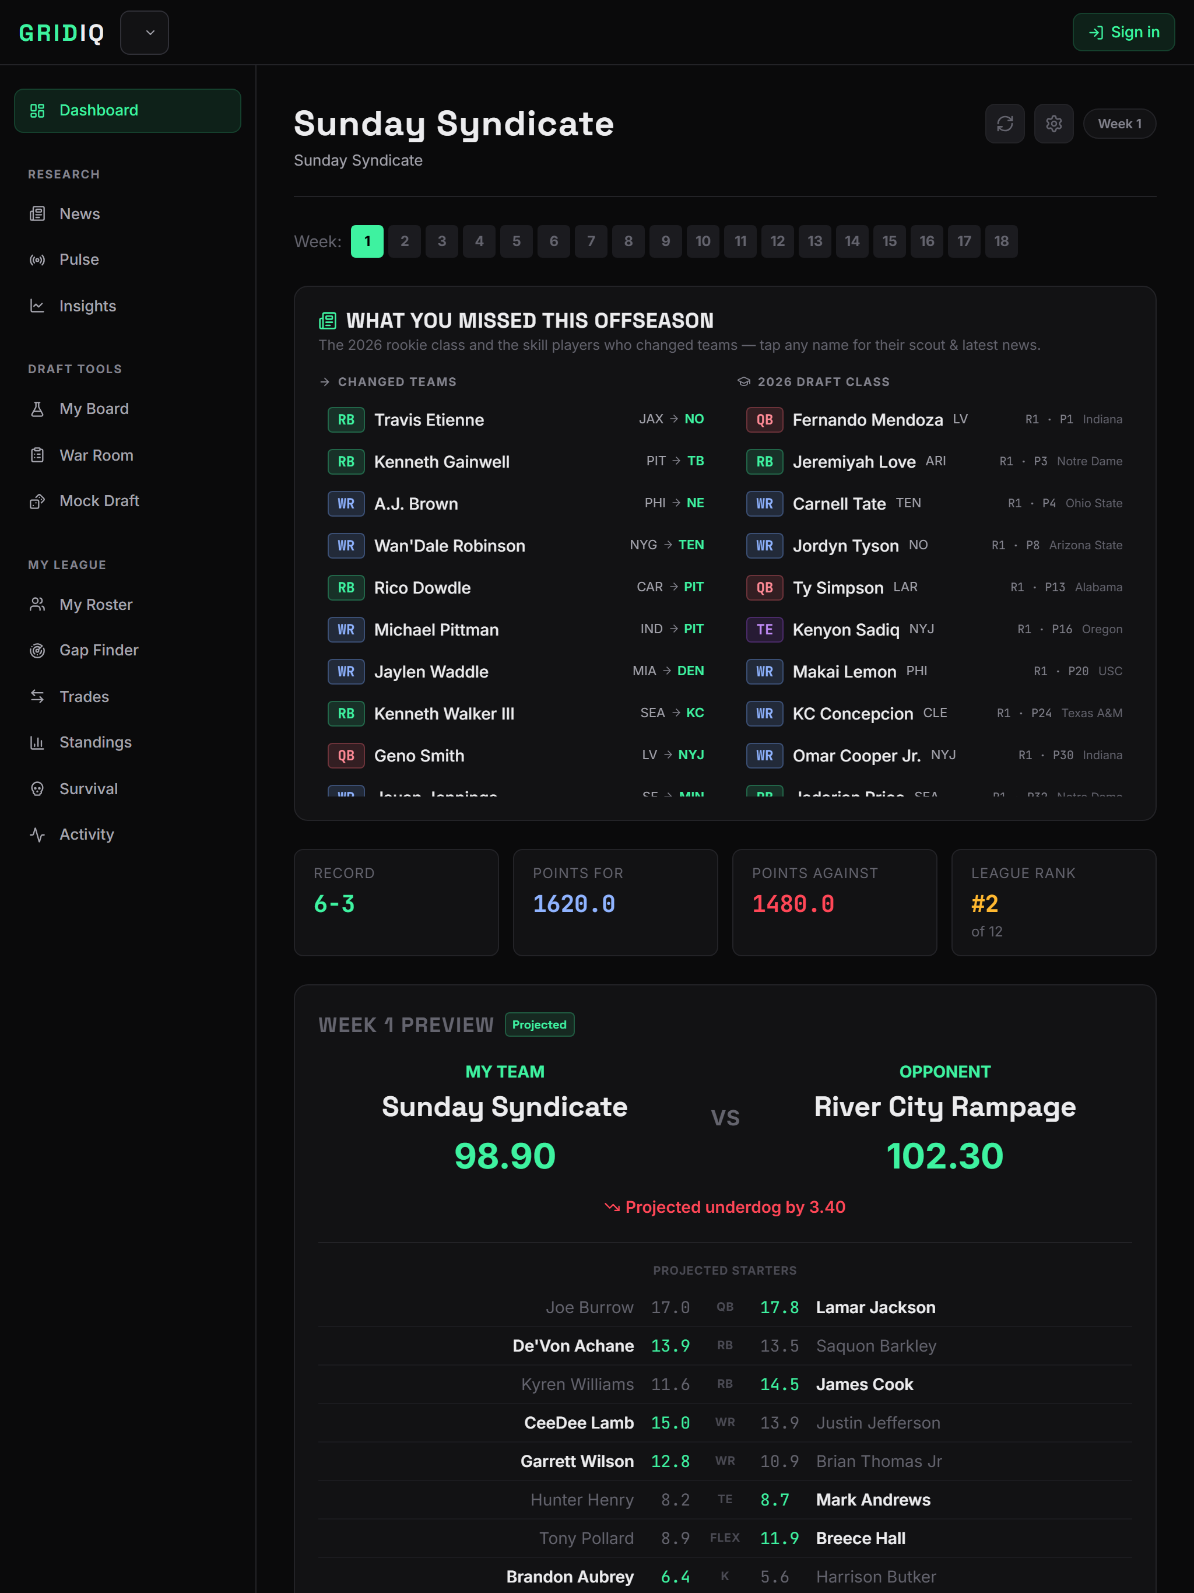Select week 12 in week picker
The height and width of the screenshot is (1593, 1194).
tap(778, 241)
